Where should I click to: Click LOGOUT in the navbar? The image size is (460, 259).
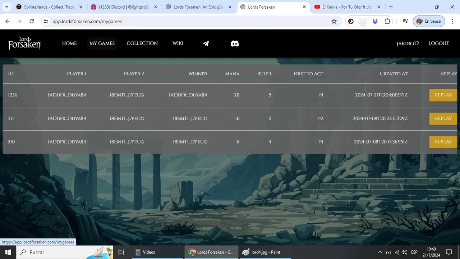439,44
